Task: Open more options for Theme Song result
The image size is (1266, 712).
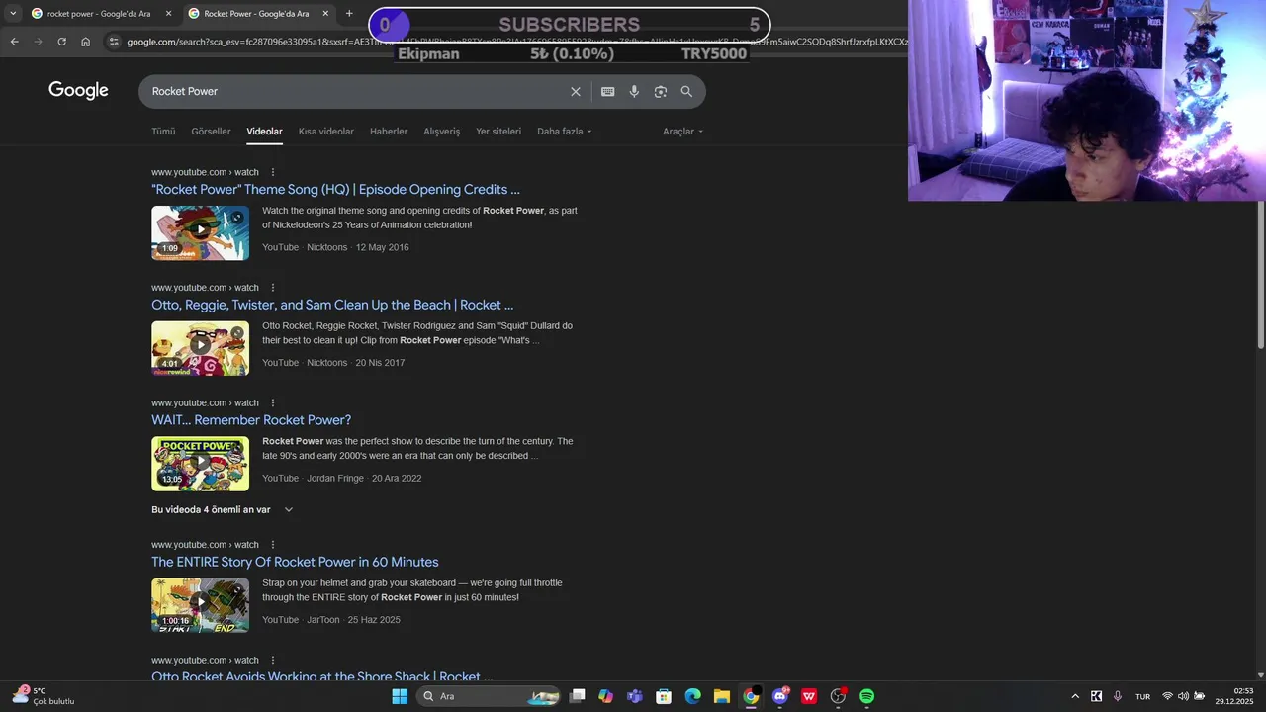Action: (x=273, y=172)
